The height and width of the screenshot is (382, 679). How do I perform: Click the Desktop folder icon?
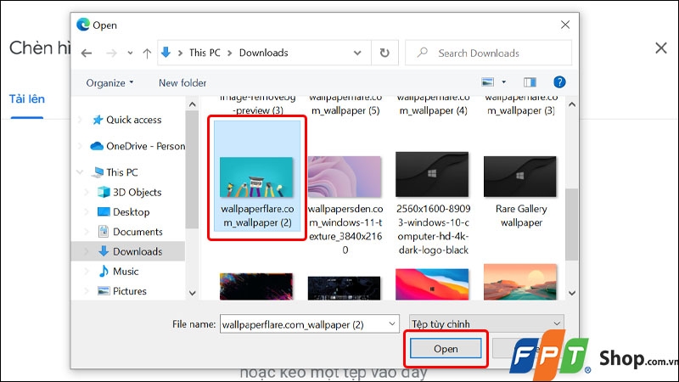coord(104,211)
